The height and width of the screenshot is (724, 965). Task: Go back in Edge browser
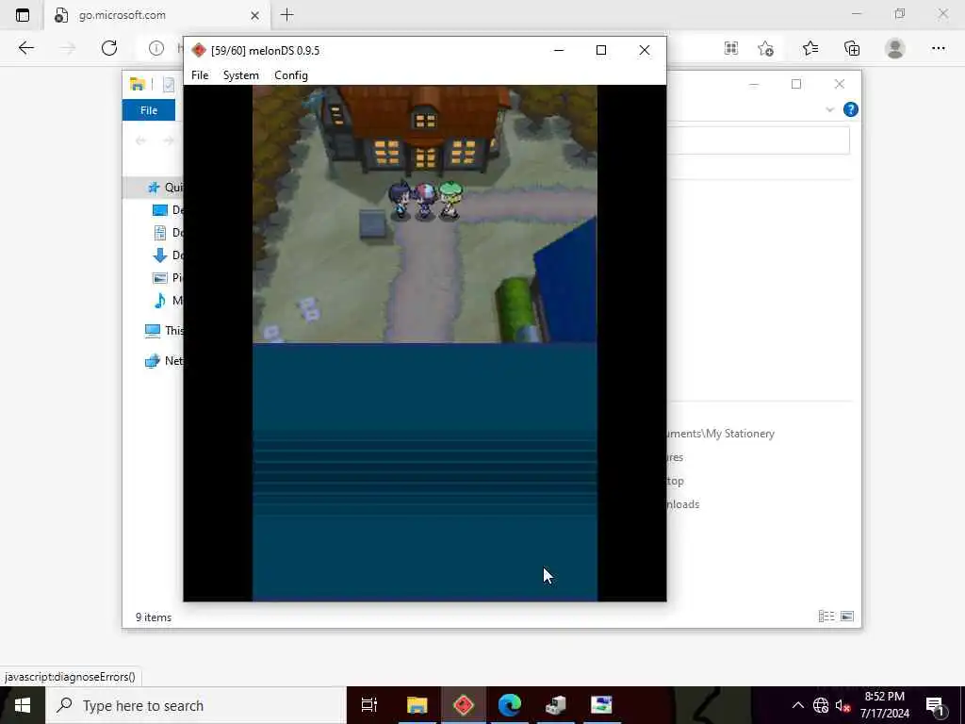[x=25, y=48]
